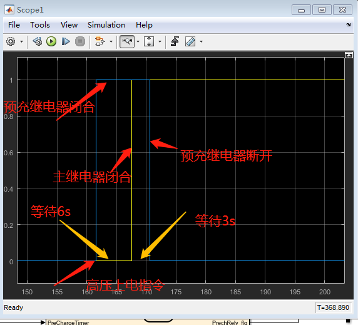Expand the configuration gear dropdown arrow

[21, 41]
